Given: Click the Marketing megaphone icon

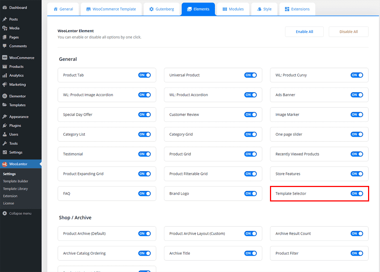Looking at the screenshot, I should tap(5, 84).
